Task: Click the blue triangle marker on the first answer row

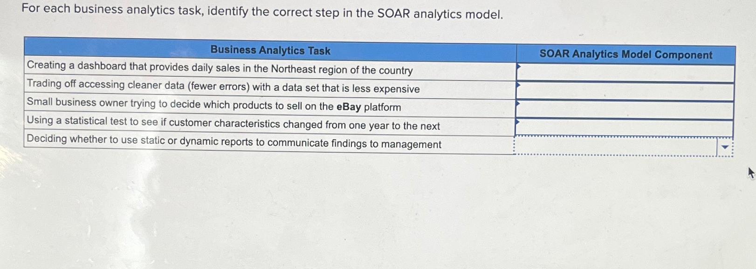Action: pyautogui.click(x=519, y=67)
